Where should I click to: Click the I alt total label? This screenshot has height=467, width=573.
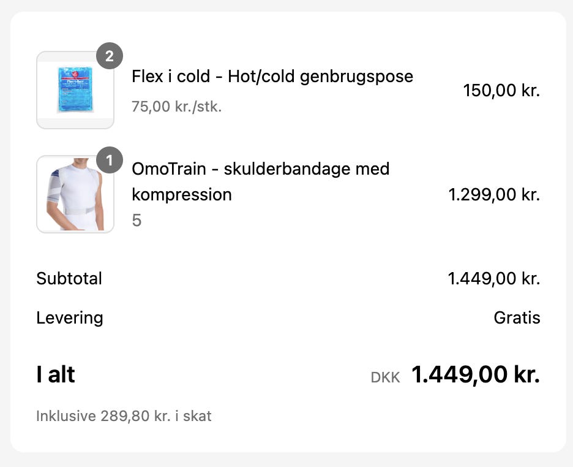56,374
